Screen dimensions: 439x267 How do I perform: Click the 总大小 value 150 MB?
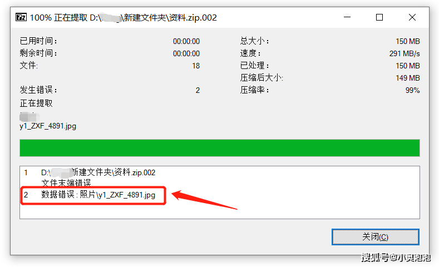point(408,41)
